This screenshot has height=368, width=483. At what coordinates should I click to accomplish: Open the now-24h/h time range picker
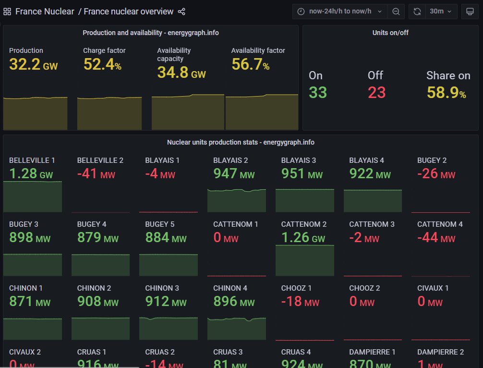[340, 12]
